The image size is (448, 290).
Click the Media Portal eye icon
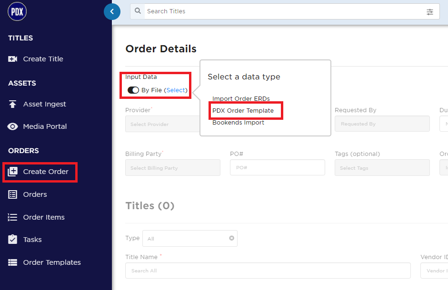click(12, 126)
